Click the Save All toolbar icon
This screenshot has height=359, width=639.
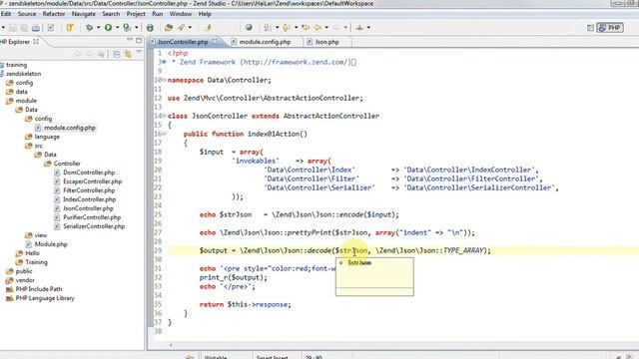coord(24,28)
